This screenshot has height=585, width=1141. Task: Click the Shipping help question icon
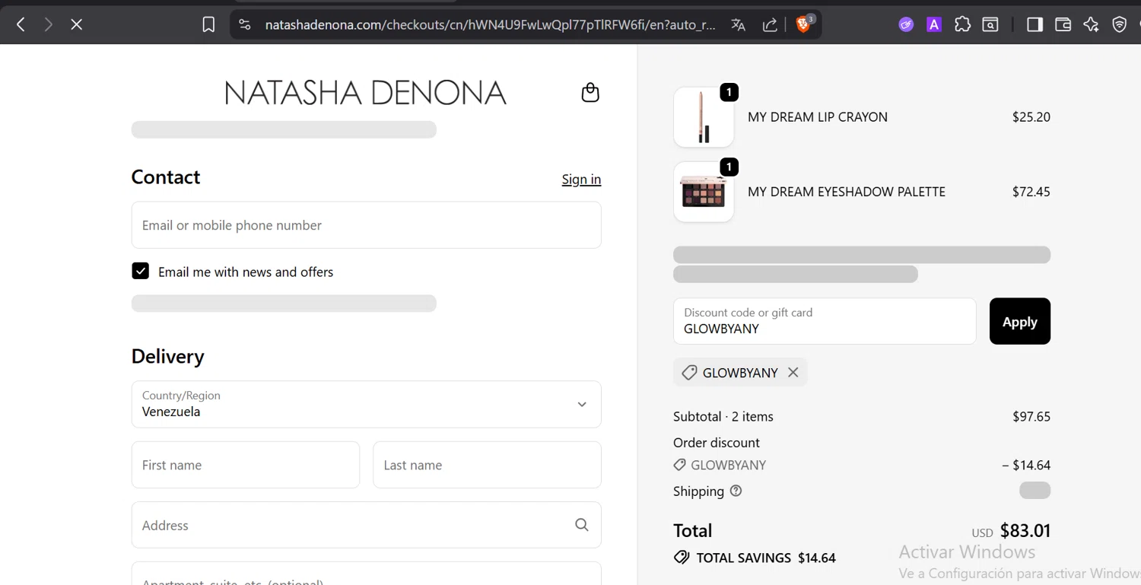tap(736, 491)
